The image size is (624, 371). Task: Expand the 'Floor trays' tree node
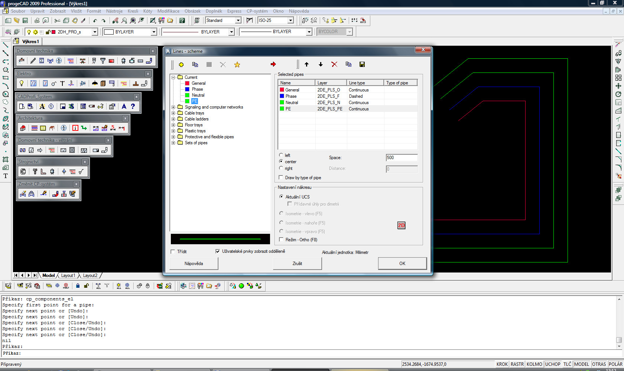173,125
